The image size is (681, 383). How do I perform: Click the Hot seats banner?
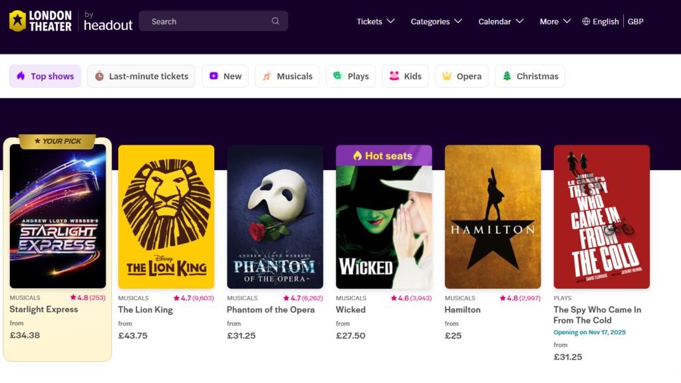click(x=384, y=155)
